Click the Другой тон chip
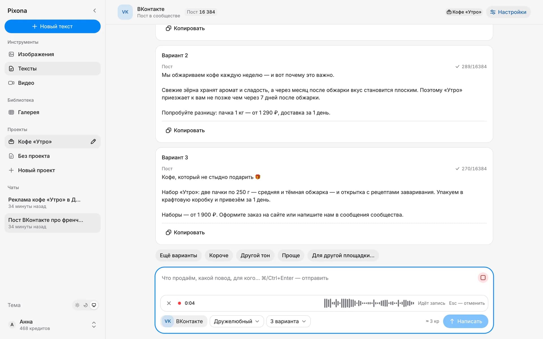The width and height of the screenshot is (543, 339). pyautogui.click(x=255, y=255)
